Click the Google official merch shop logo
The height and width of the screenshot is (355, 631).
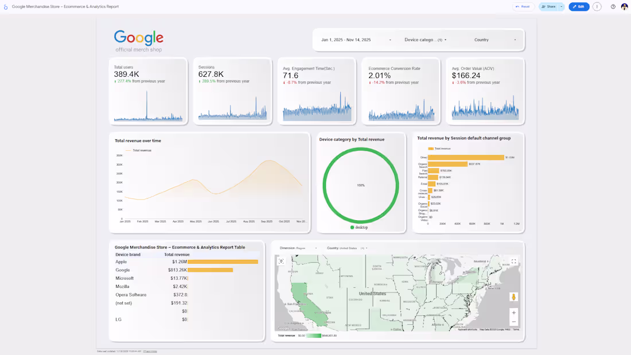[x=138, y=41]
